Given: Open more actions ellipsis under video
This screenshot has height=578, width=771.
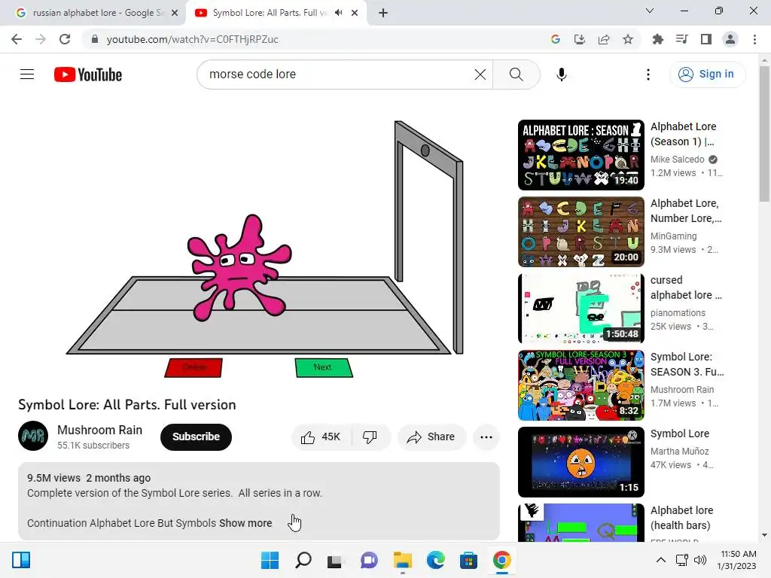Looking at the screenshot, I should coord(486,437).
